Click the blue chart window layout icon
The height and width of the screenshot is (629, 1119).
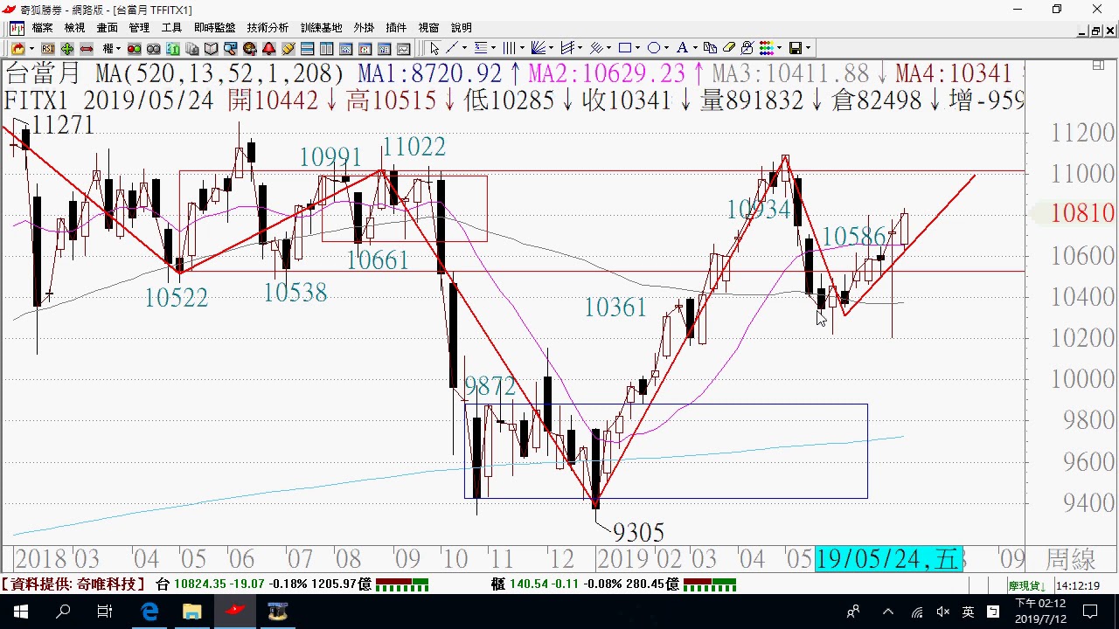346,48
